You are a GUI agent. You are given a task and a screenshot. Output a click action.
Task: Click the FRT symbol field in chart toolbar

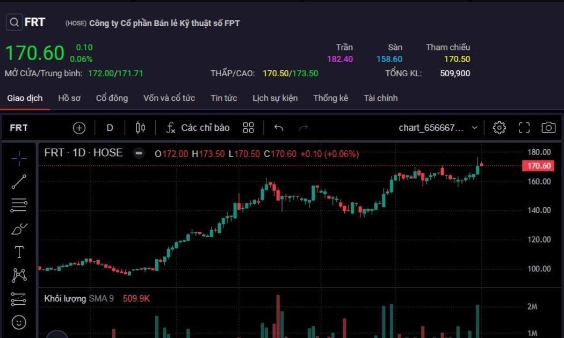19,128
